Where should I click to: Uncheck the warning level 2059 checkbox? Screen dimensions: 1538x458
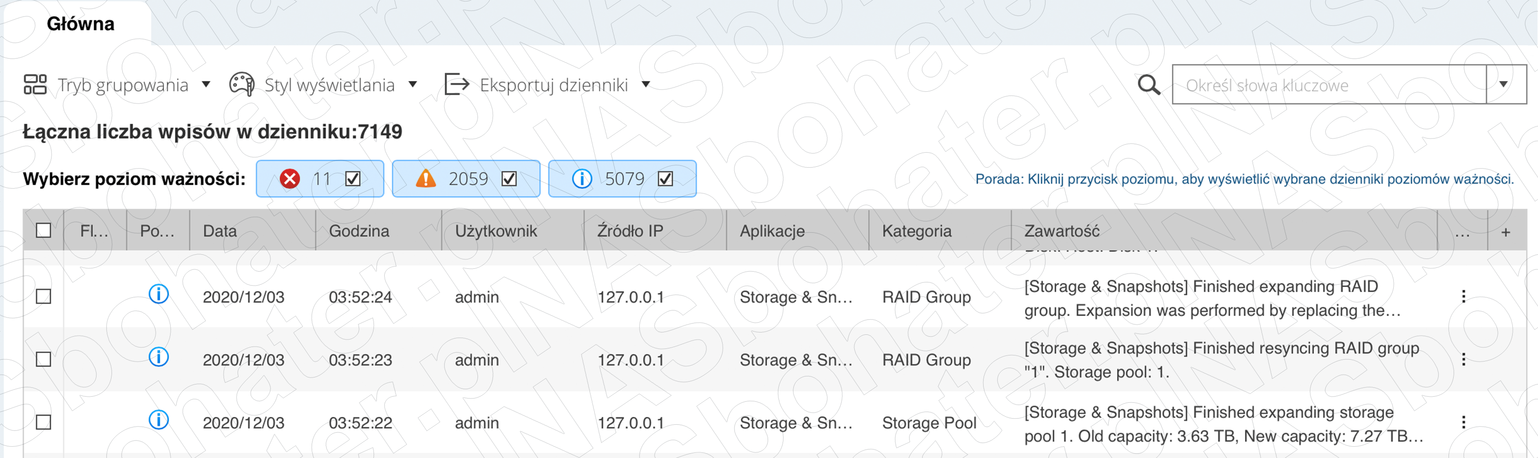pos(509,179)
